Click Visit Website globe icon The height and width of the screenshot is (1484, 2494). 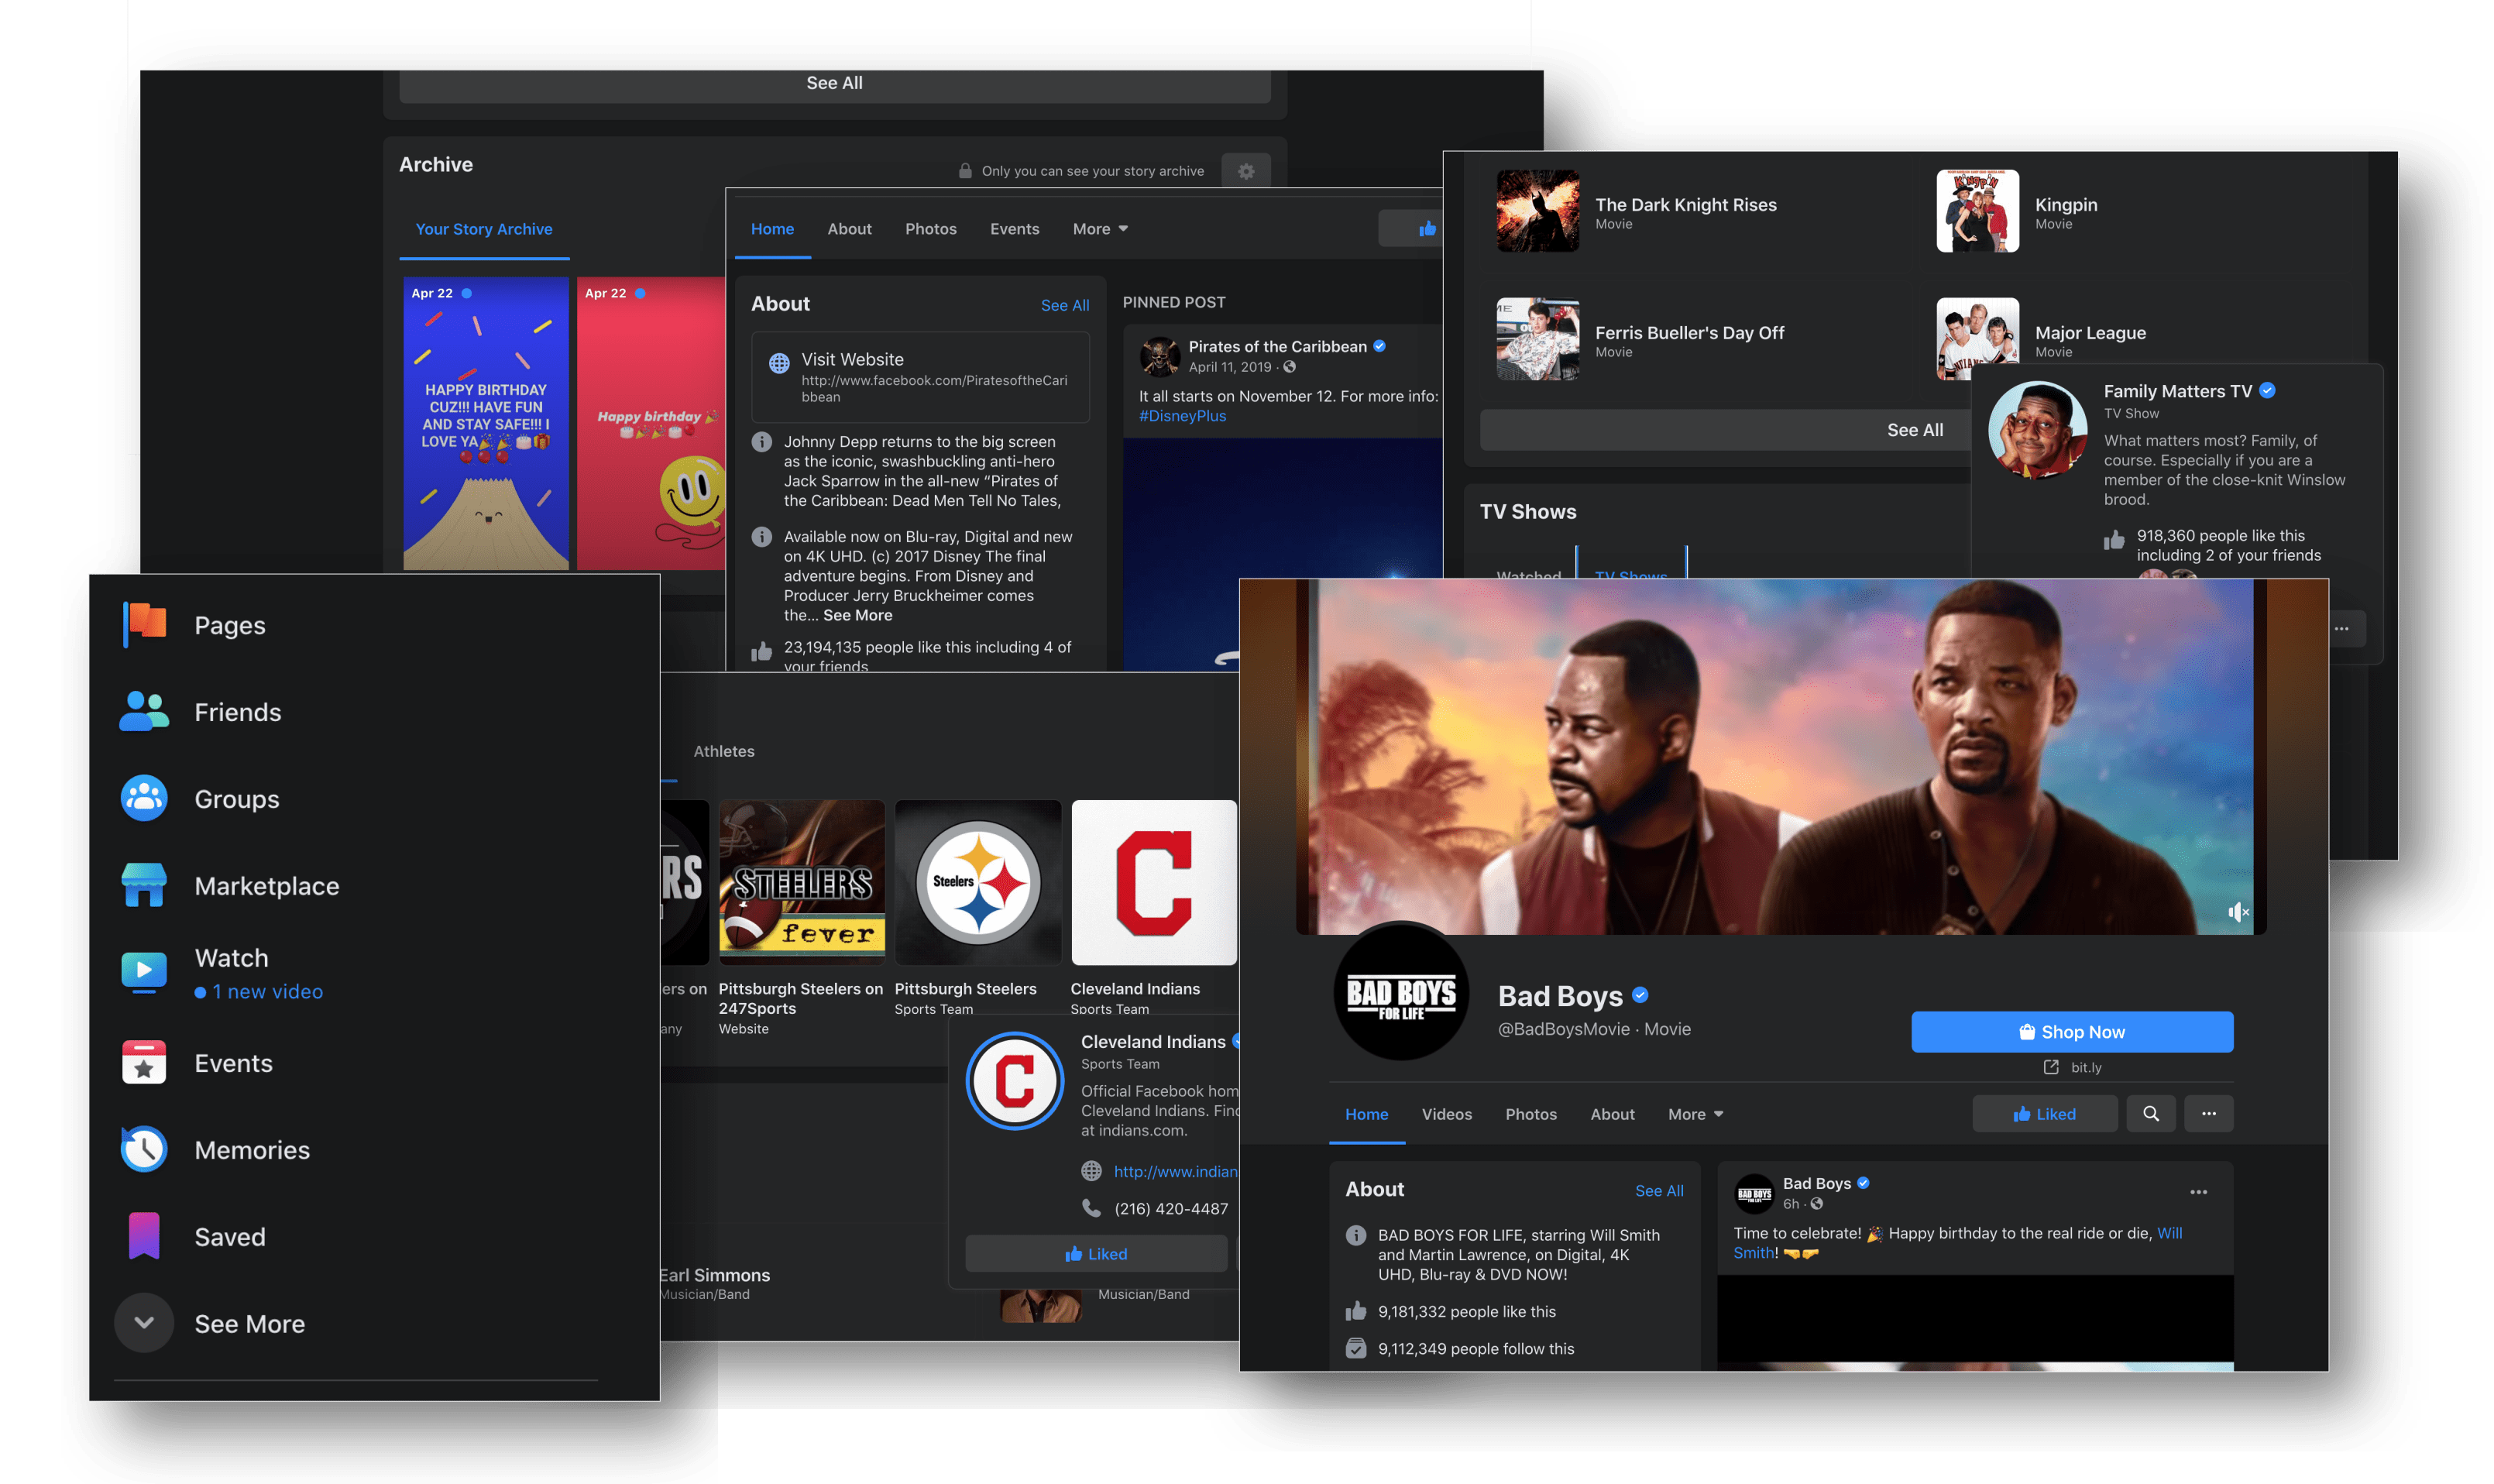[779, 364]
